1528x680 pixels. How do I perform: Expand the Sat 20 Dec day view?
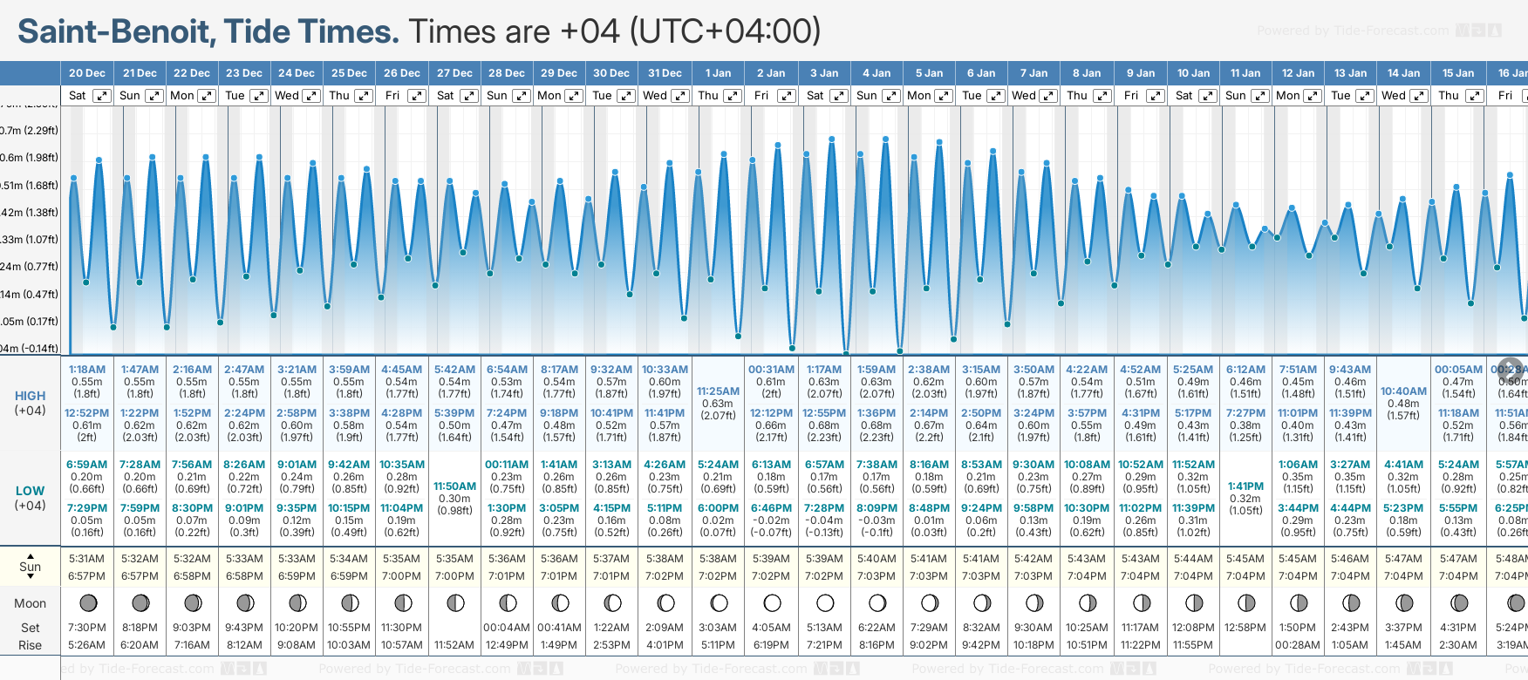(x=102, y=96)
